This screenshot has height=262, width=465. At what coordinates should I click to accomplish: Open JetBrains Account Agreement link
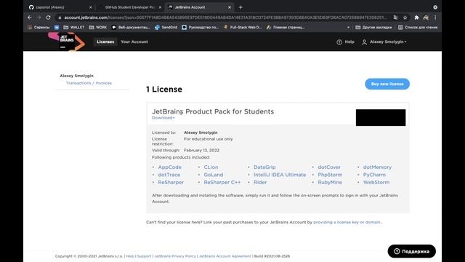(225, 256)
